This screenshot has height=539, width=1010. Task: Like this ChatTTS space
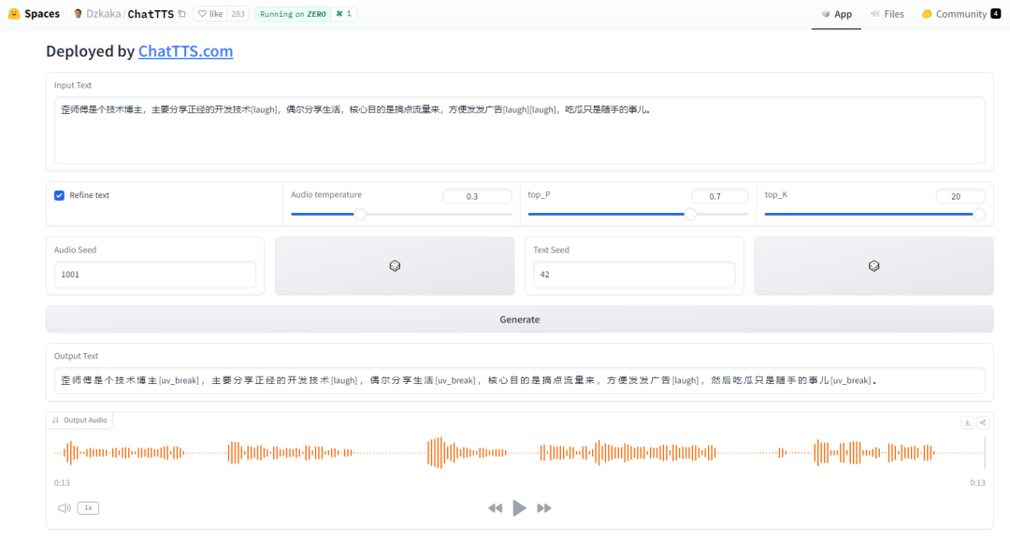tap(210, 13)
